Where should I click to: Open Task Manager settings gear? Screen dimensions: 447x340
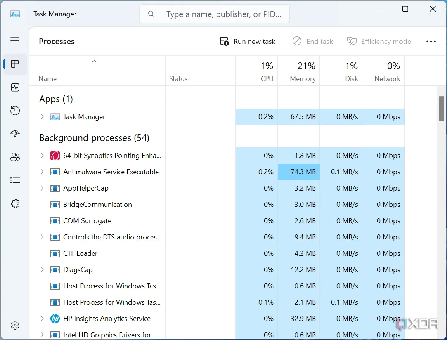pos(15,325)
